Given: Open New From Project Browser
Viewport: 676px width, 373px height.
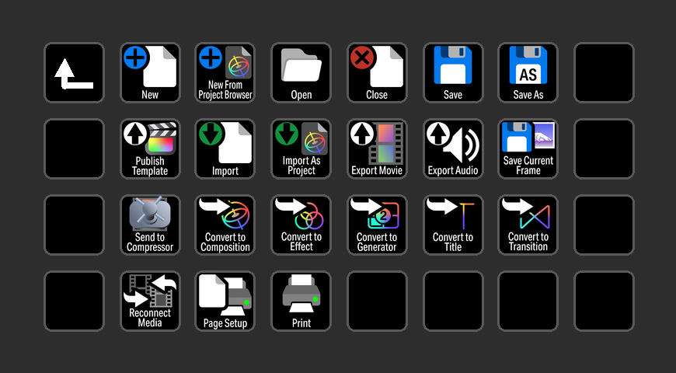Looking at the screenshot, I should point(225,72).
